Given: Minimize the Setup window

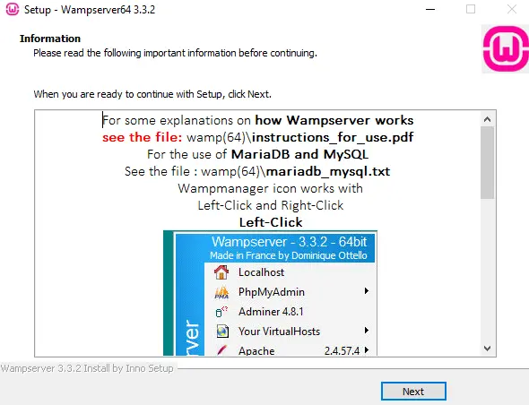Looking at the screenshot, I should pyautogui.click(x=430, y=10).
